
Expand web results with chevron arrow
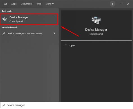click(54, 33)
